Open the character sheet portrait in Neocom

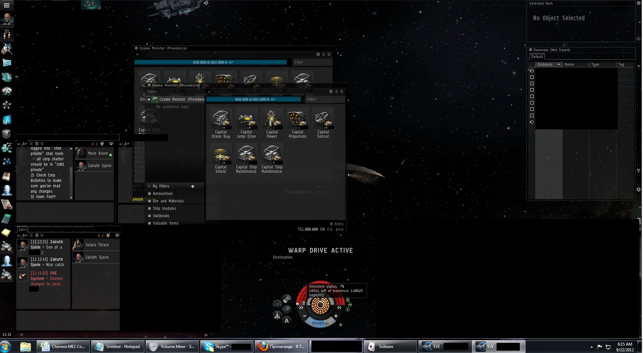click(x=7, y=19)
